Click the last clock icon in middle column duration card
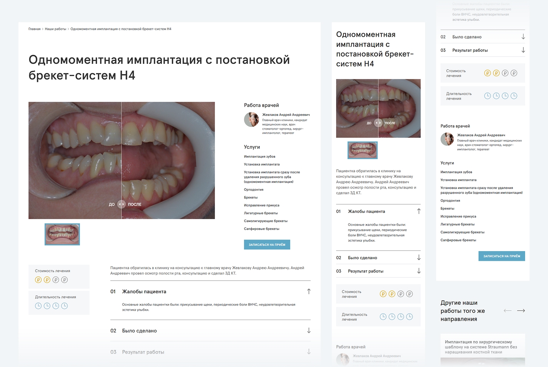This screenshot has height=367, width=548. (x=410, y=317)
